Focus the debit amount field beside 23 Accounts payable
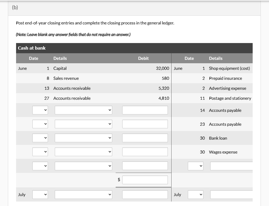Screen dimensions: 269x206 tap(145, 124)
